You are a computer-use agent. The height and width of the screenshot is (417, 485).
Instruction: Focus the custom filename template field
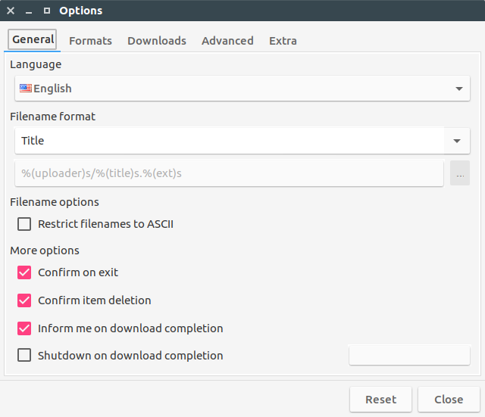tap(229, 173)
